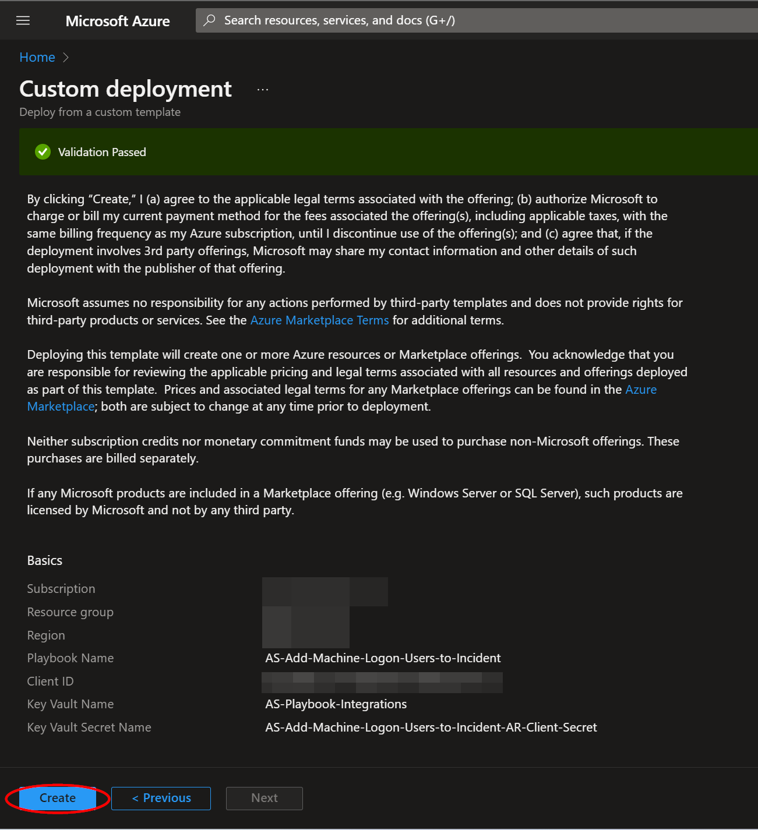Open the Azure Marketplace Terms link
The height and width of the screenshot is (830, 758).
pyautogui.click(x=319, y=320)
